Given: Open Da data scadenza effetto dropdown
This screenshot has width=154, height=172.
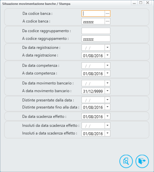Looking at the screenshot, I should pos(107,116).
